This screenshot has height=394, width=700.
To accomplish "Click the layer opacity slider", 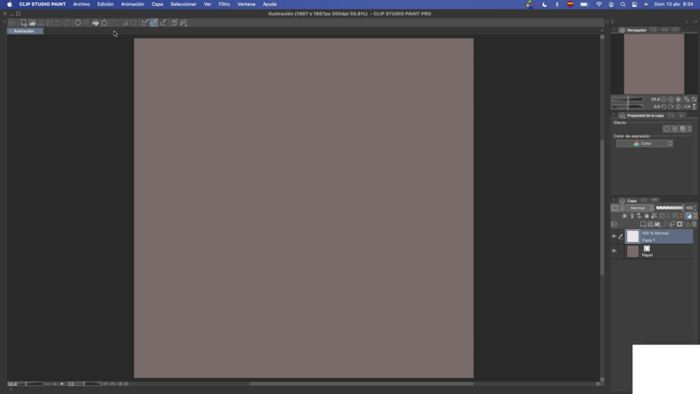I will coord(669,208).
